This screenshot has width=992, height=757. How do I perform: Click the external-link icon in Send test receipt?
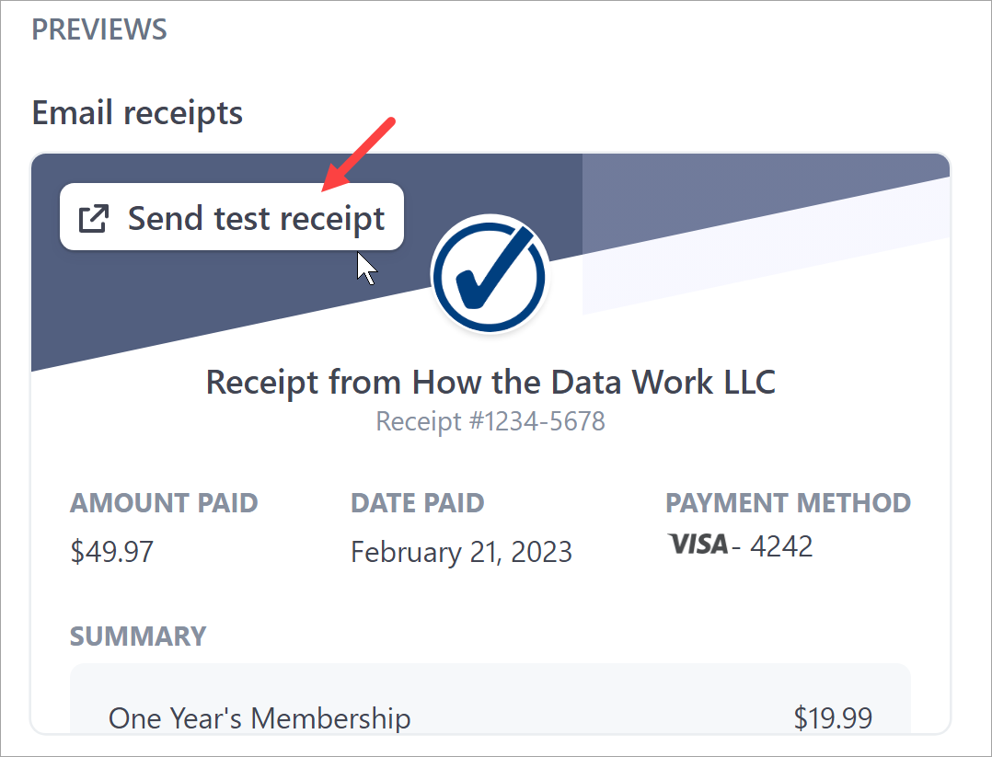coord(94,218)
